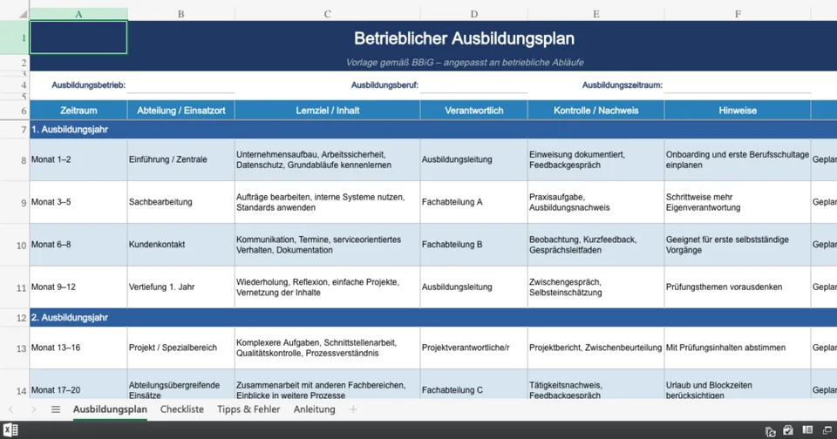Select cell 'Fachabteilung B'
The width and height of the screenshot is (837, 439).
click(474, 245)
